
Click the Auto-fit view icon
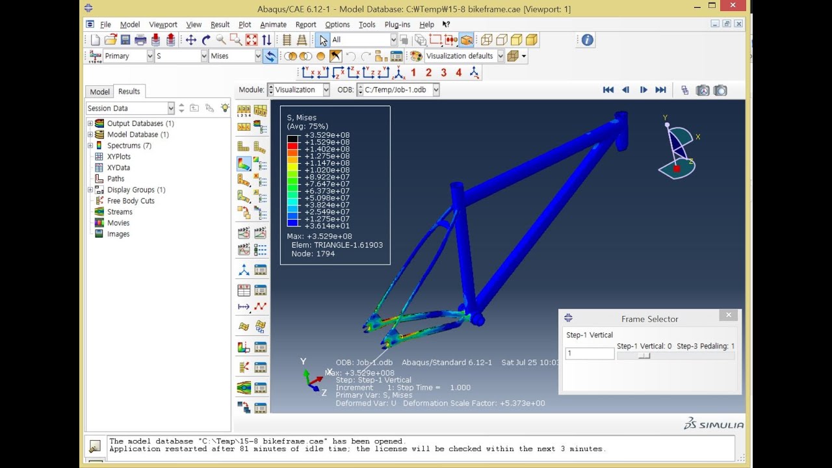pos(252,40)
